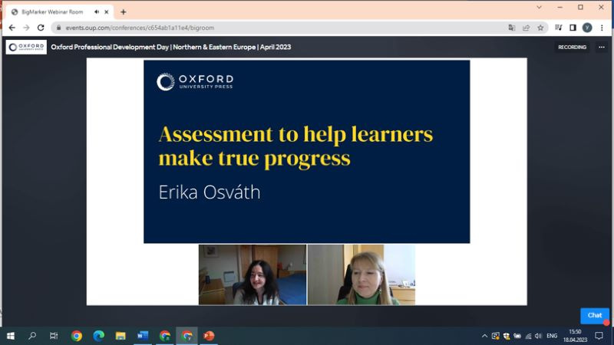Click the browser forward arrow
Screen dimensions: 614x345
coord(26,28)
